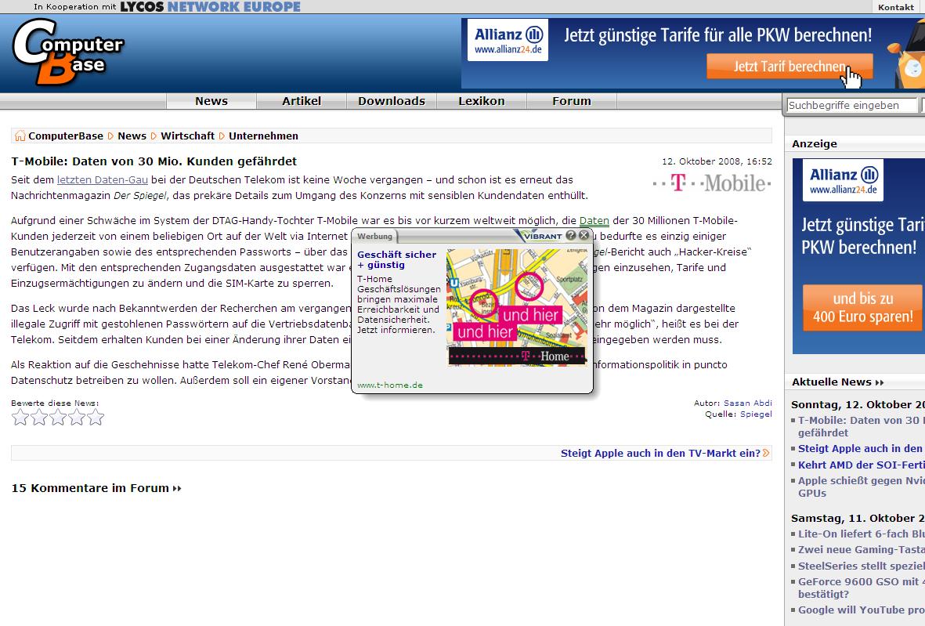Click Wirtschaft in breadcrumb
The height and width of the screenshot is (626, 925).
coord(188,136)
